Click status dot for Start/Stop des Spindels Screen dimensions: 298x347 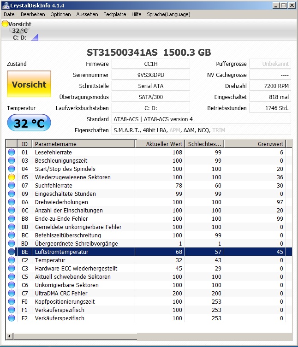pos(12,169)
